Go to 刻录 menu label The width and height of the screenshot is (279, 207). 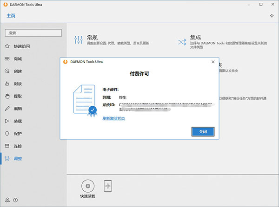(18, 84)
